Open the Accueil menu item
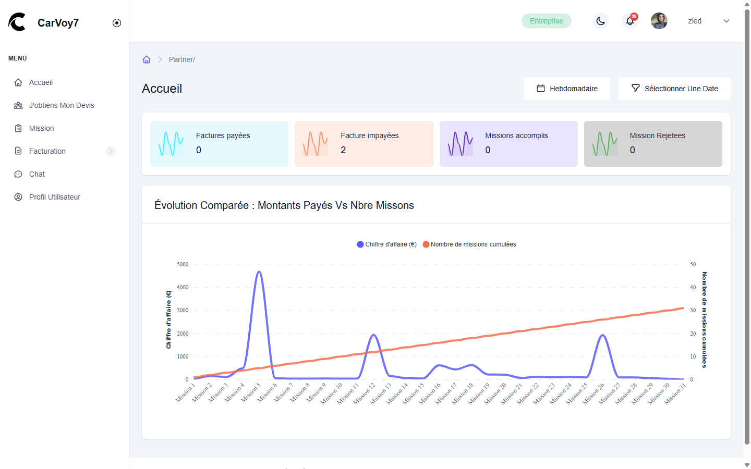Image resolution: width=751 pixels, height=469 pixels. click(x=41, y=82)
